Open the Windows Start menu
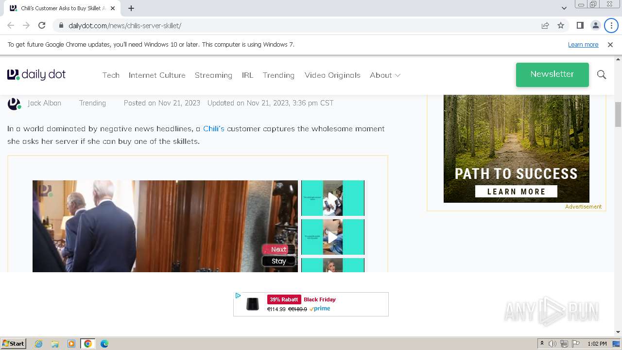The width and height of the screenshot is (622, 350). click(13, 343)
